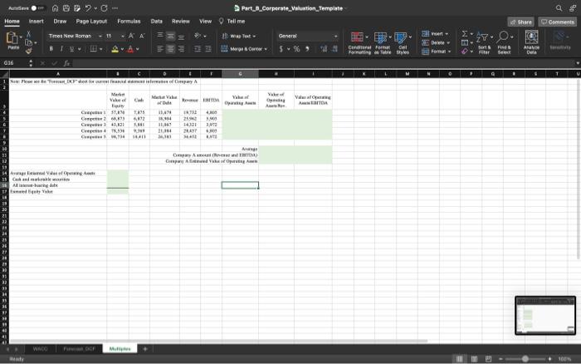Open the Formulas ribbon tab
Screen dimensions: 581x364
(129, 22)
